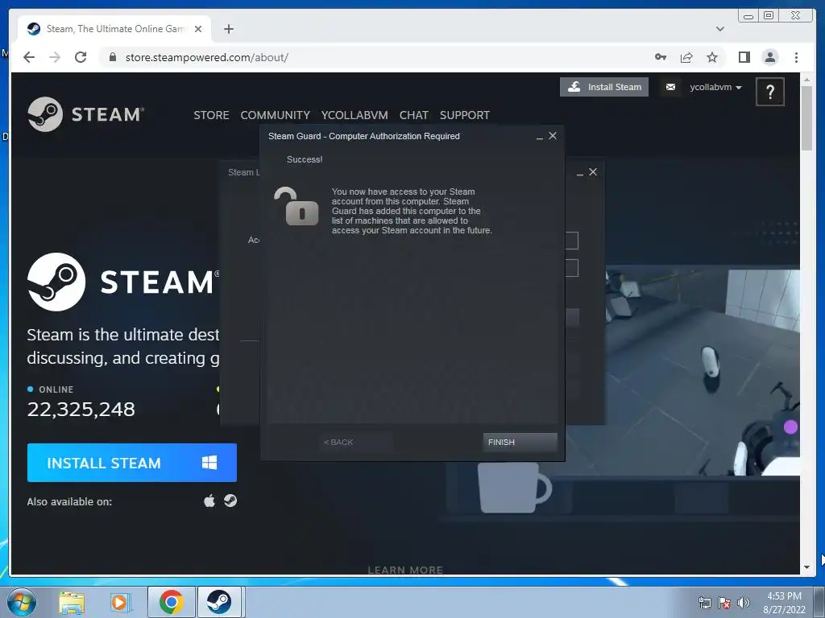Click the network tray icon
The image size is (825, 618).
704,603
